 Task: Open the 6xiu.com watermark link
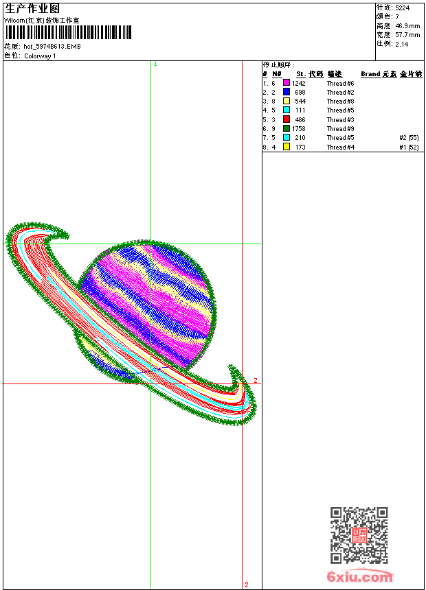(359, 576)
